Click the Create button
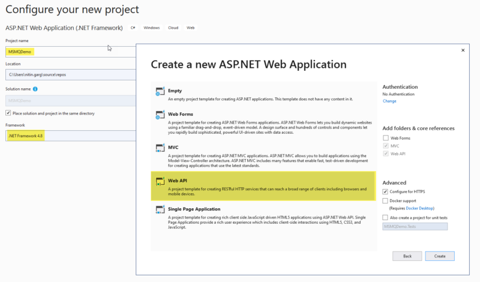This screenshot has width=480, height=282. pyautogui.click(x=439, y=256)
